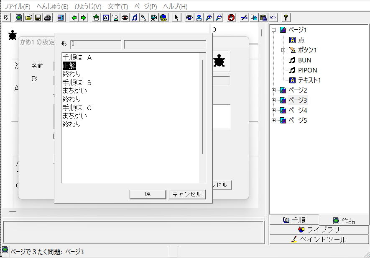Click the slider tool icon
This screenshot has width=370, height=258.
click(x=125, y=18)
